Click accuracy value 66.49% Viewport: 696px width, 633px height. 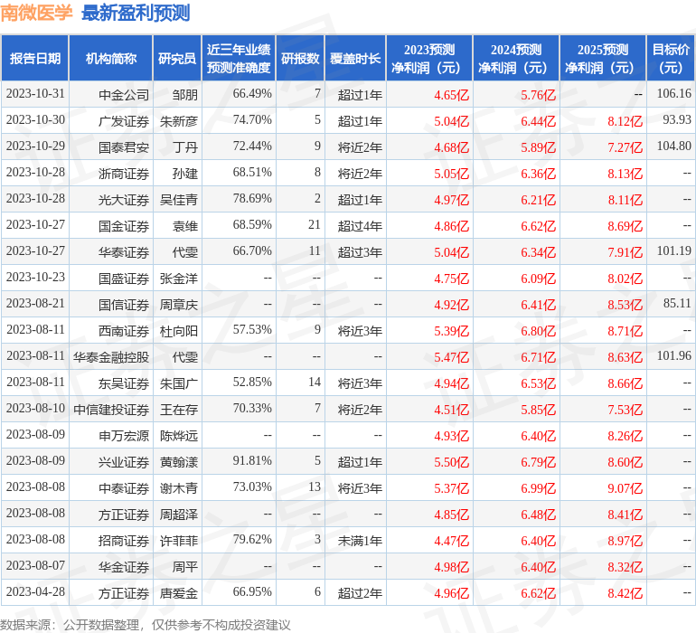pyautogui.click(x=252, y=94)
